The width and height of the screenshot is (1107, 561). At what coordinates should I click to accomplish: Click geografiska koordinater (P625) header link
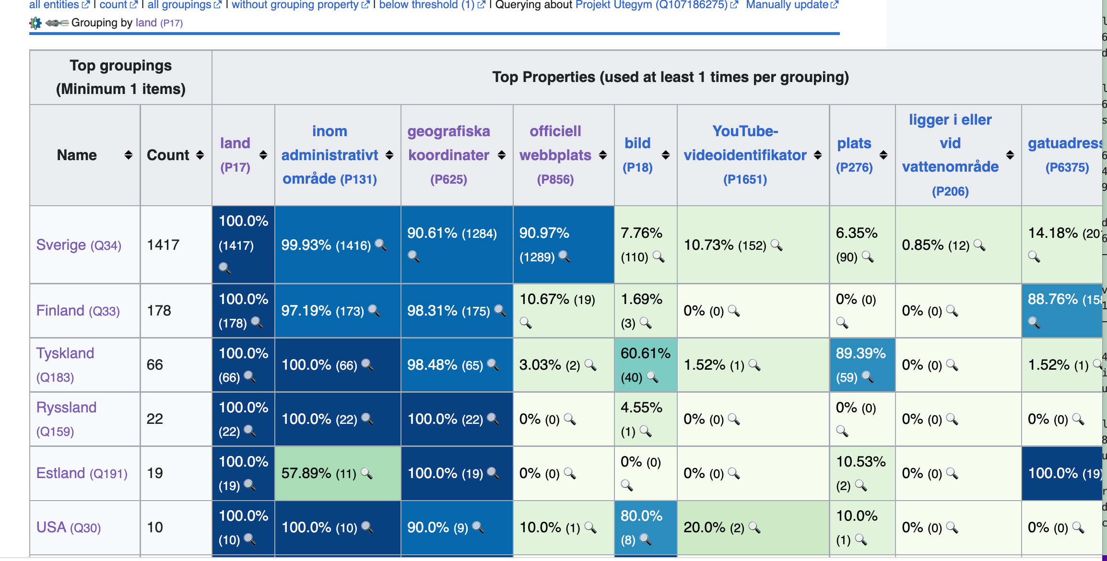[x=448, y=154]
